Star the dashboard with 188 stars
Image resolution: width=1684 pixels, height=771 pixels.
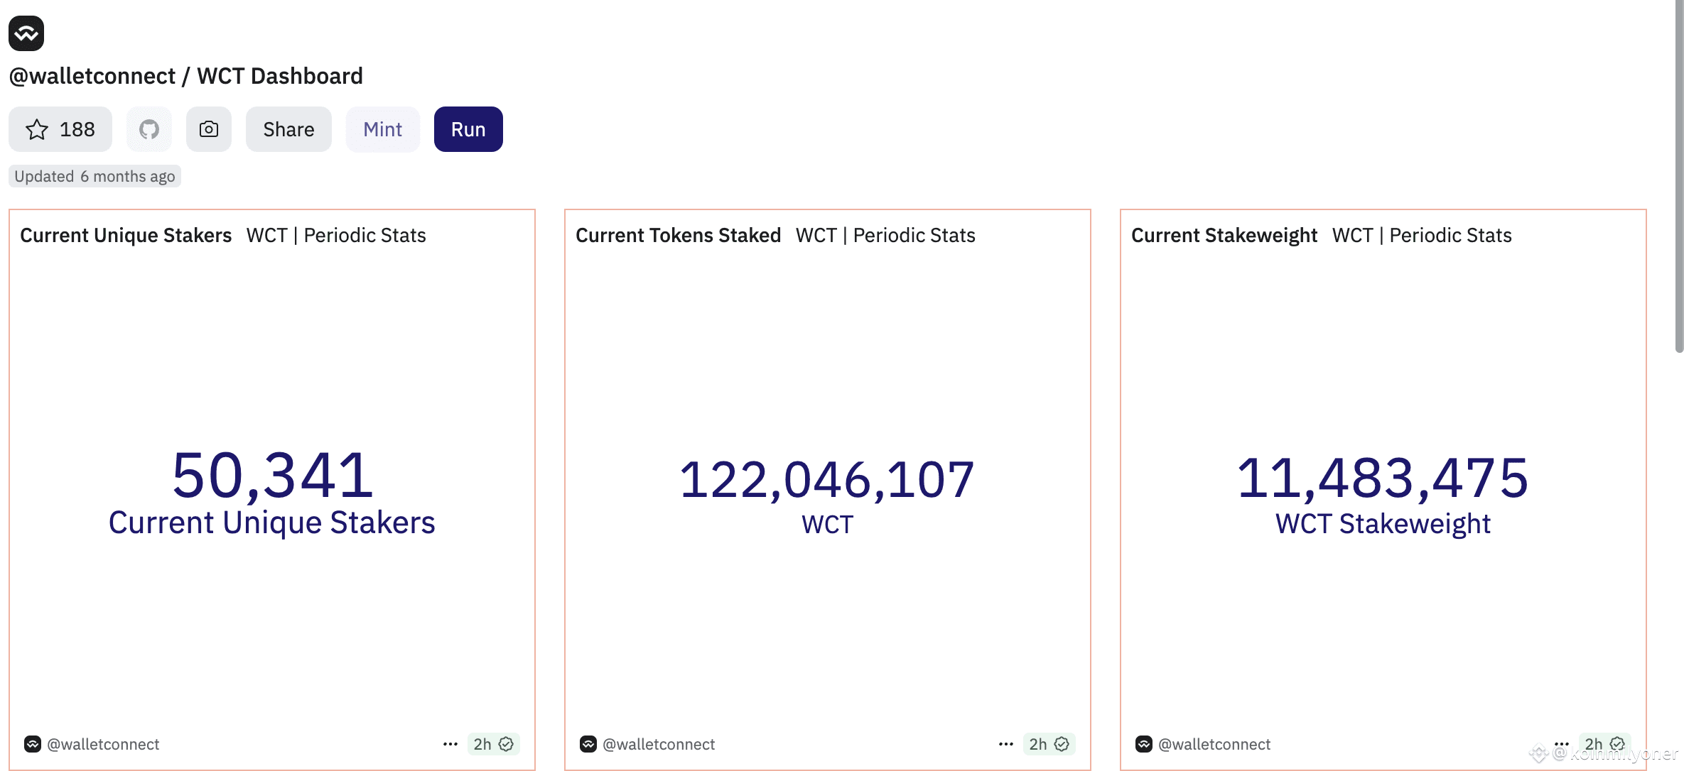60,129
